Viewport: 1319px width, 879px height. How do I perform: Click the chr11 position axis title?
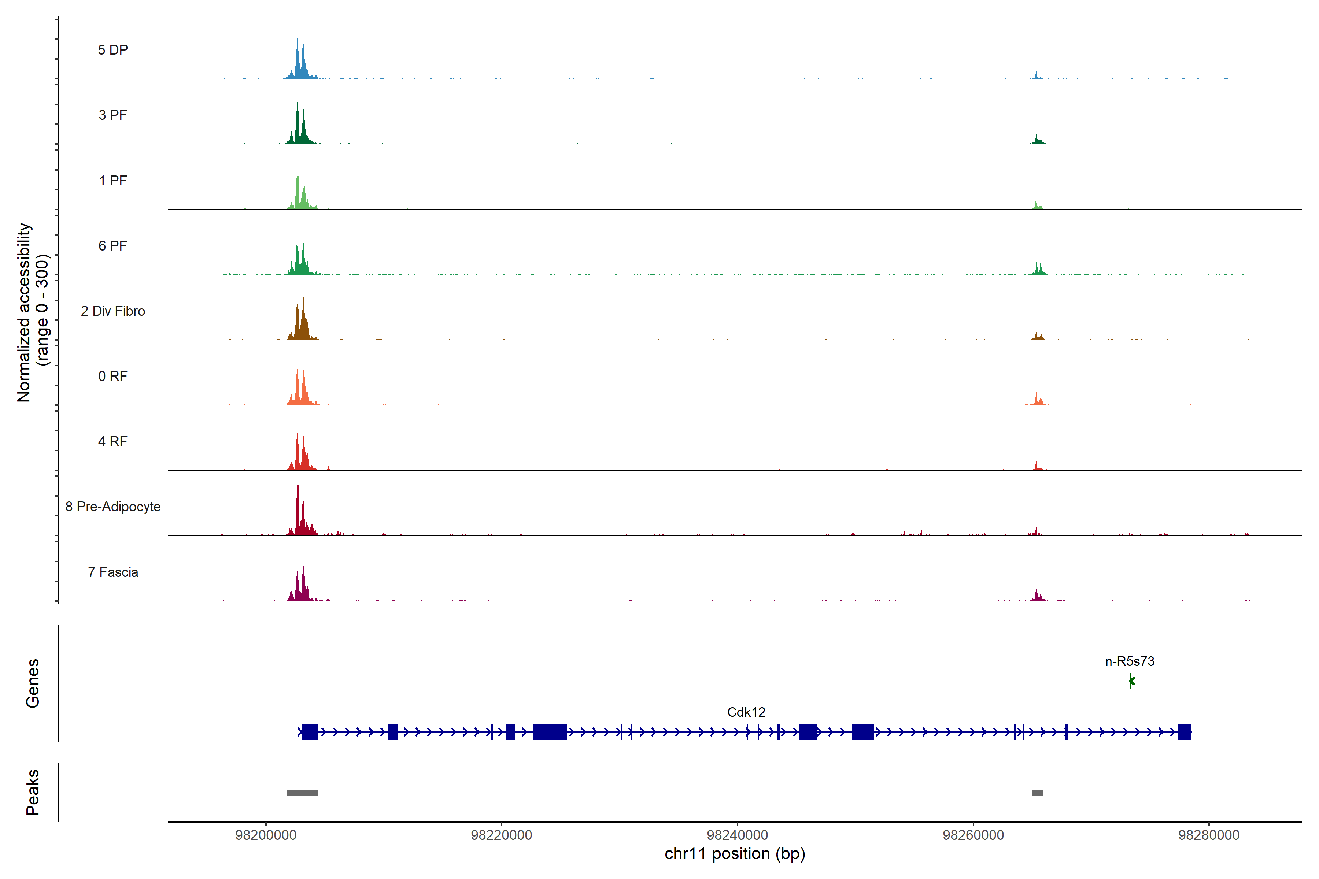tap(735, 854)
